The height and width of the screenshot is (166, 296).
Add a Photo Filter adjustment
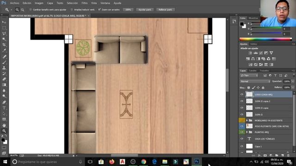(263, 59)
